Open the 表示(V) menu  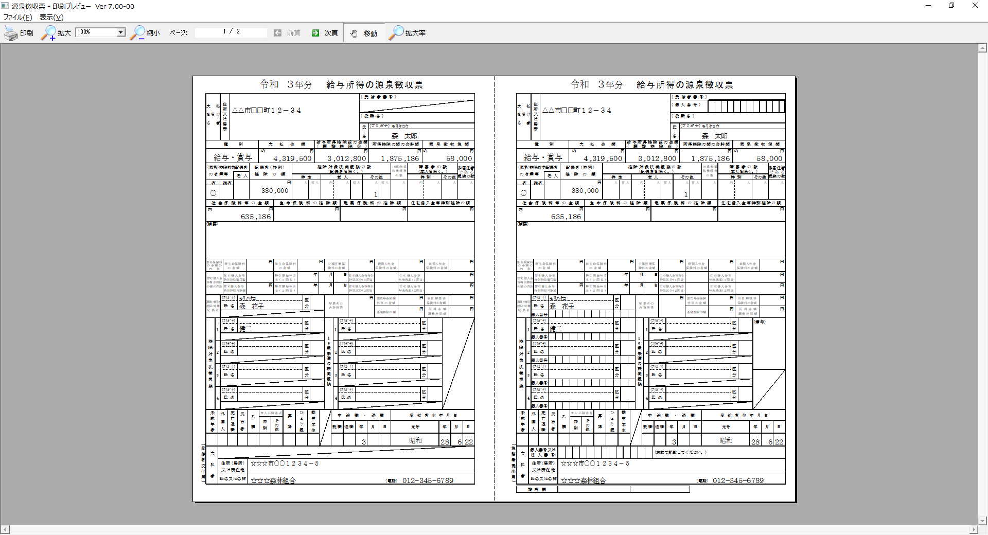(x=51, y=17)
